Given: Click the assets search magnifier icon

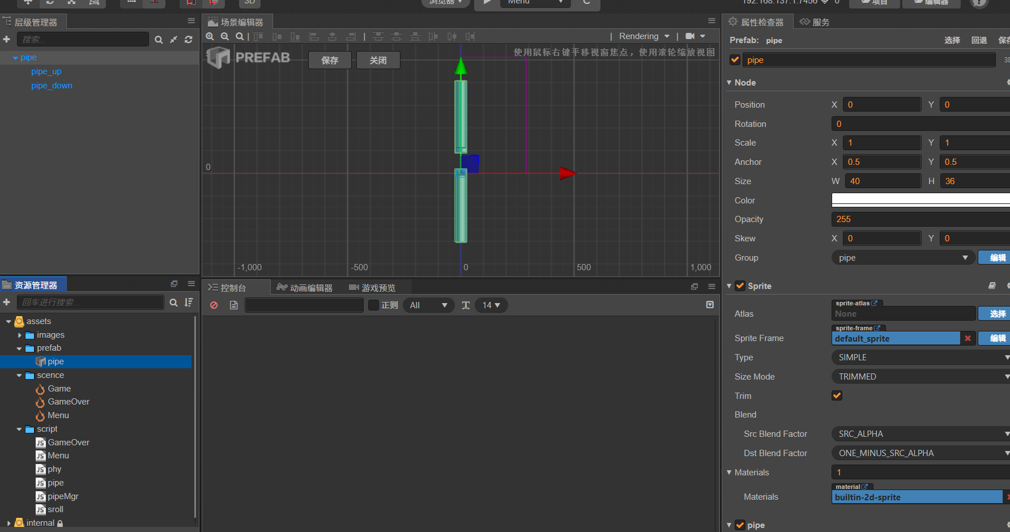Looking at the screenshot, I should click(x=174, y=303).
